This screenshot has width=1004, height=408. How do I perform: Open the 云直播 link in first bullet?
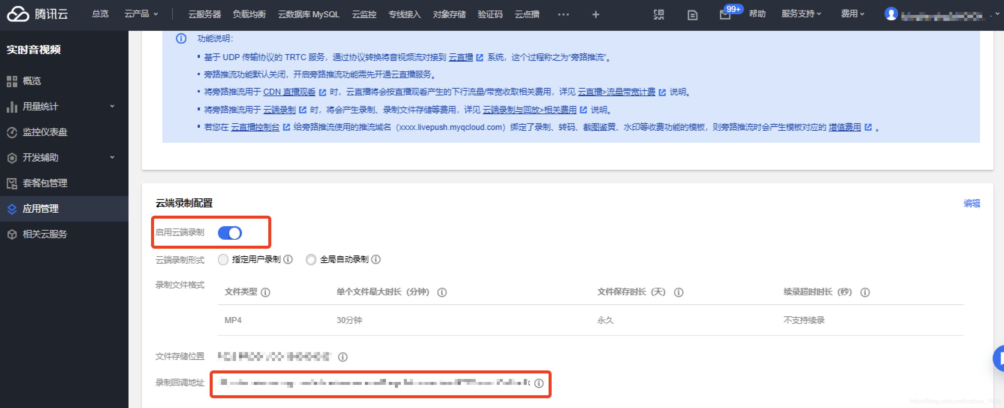[x=461, y=57]
